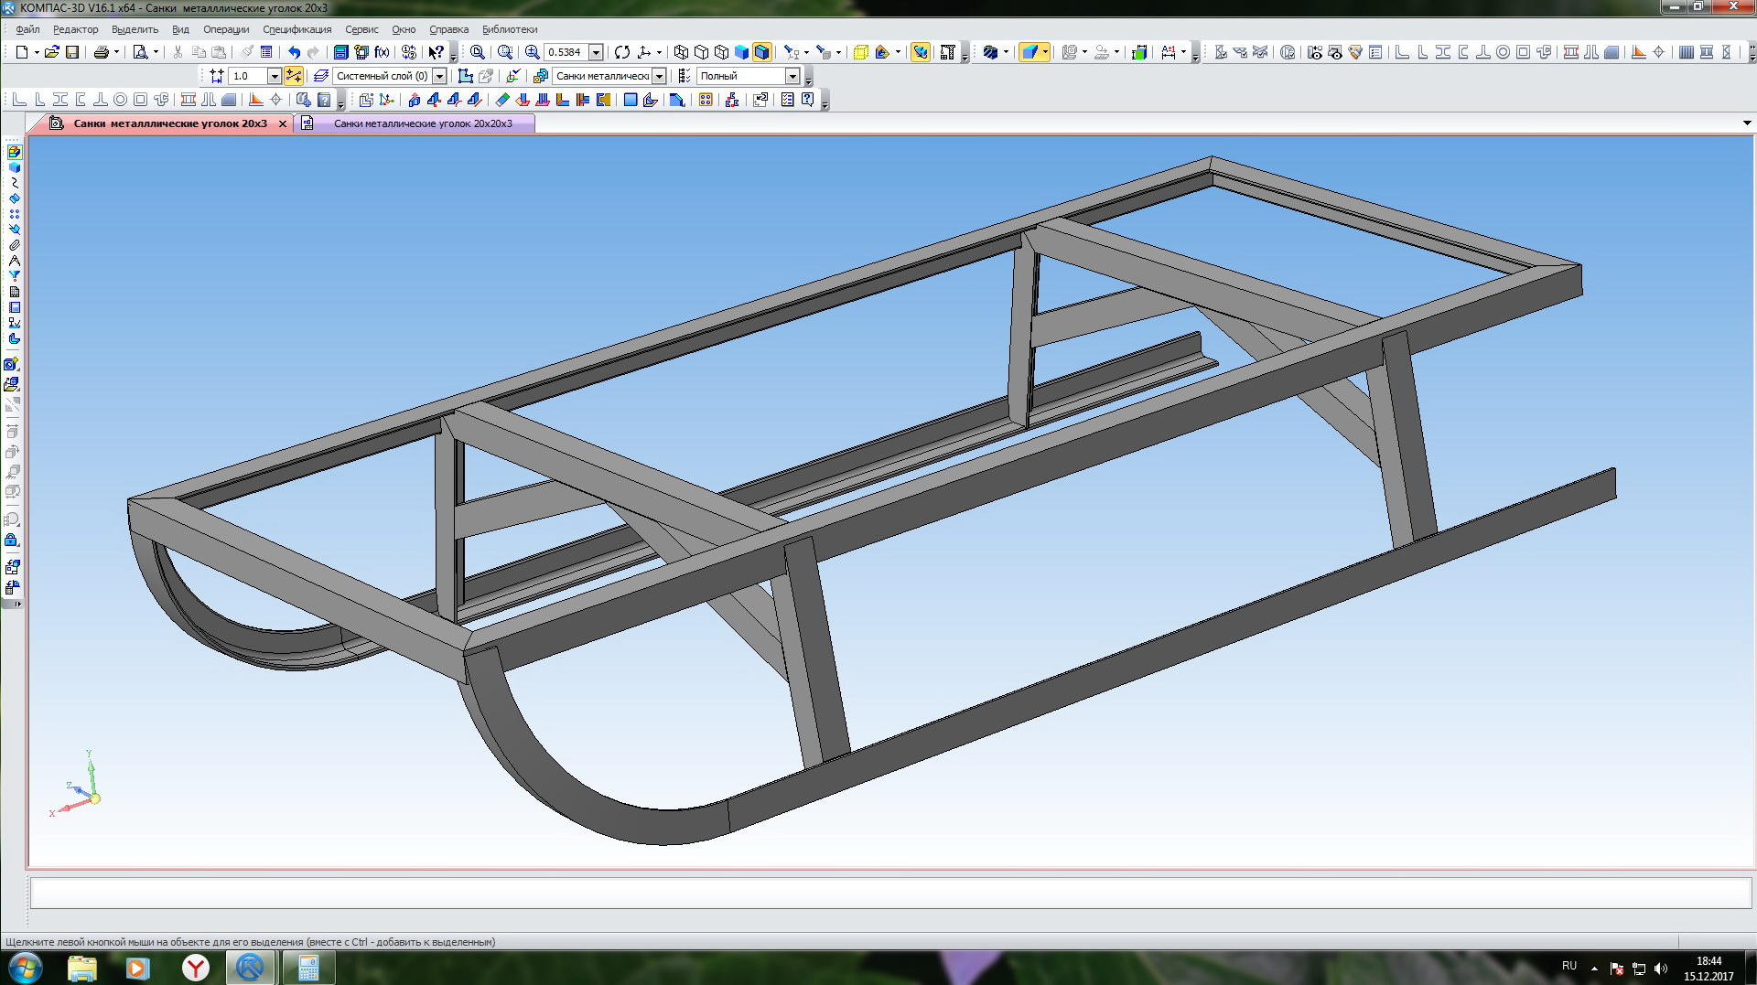The width and height of the screenshot is (1757, 985).
Task: Toggle snap mode beside step field
Action: pos(294,76)
